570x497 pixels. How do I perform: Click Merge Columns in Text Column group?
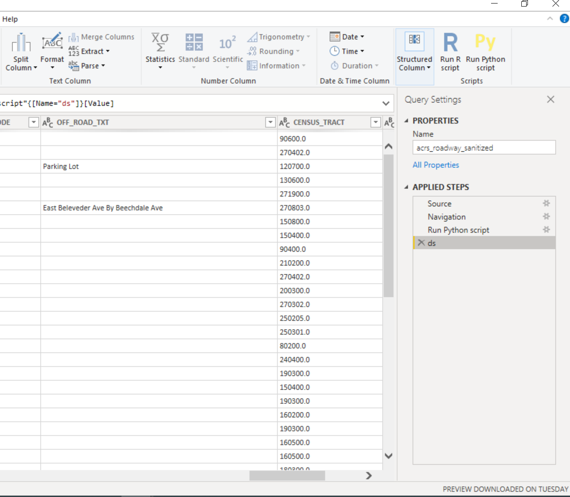click(x=102, y=37)
